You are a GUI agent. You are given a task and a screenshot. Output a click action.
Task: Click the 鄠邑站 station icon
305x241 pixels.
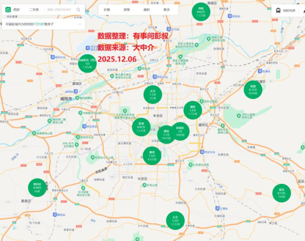[55, 215]
